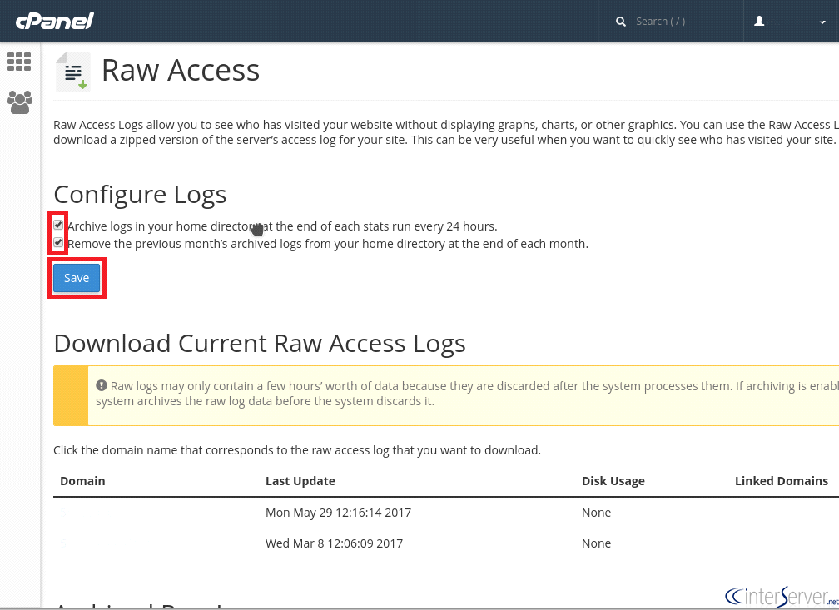This screenshot has height=610, width=839.
Task: Click the Mon May 29 12:16:14 2017 cell
Action: pyautogui.click(x=338, y=512)
